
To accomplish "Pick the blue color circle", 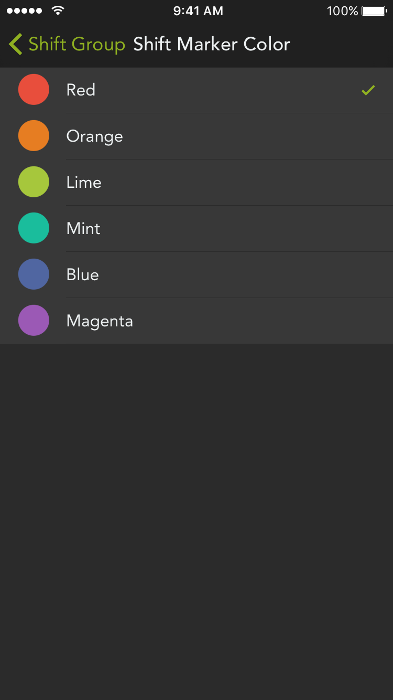I will coord(34,274).
